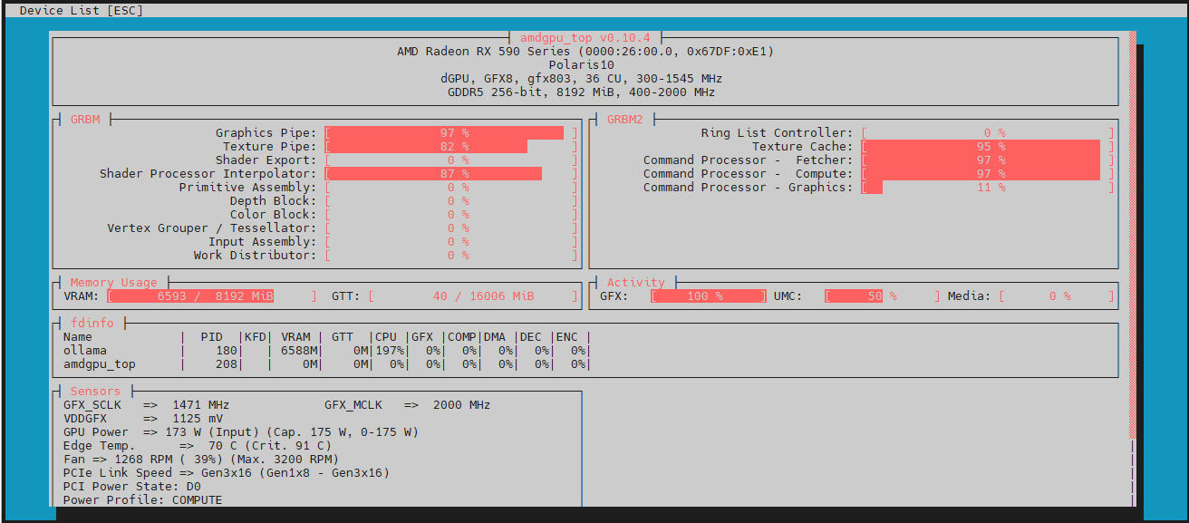Select the amdgpu_top process row
Screen dimensions: 1189x523
99,364
